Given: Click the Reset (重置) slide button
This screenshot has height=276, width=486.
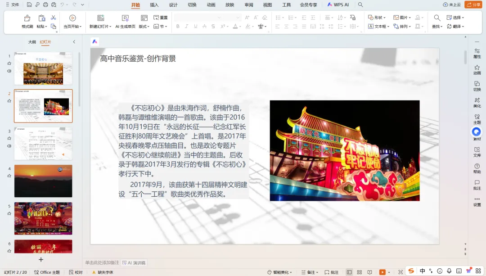Looking at the screenshot, I should point(161,18).
